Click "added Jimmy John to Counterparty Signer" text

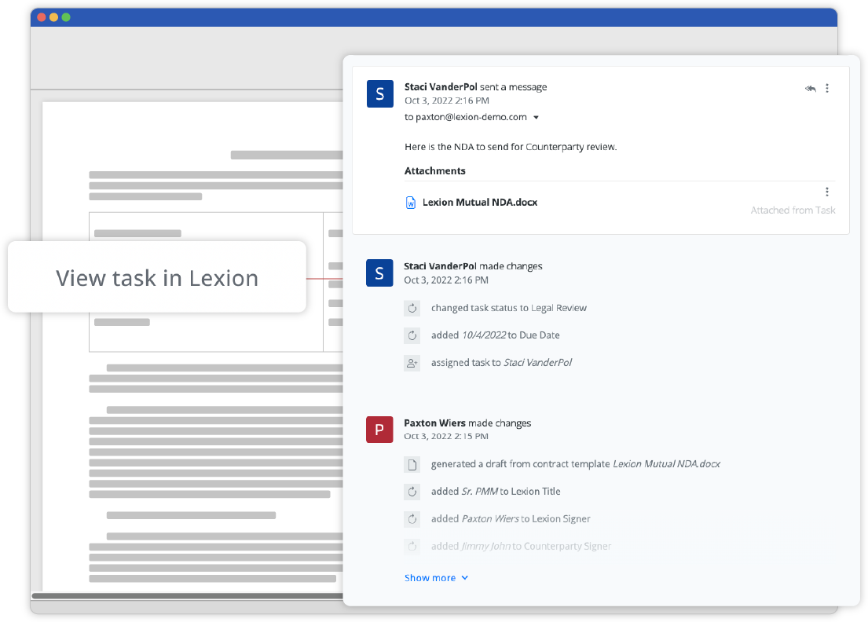tap(521, 546)
